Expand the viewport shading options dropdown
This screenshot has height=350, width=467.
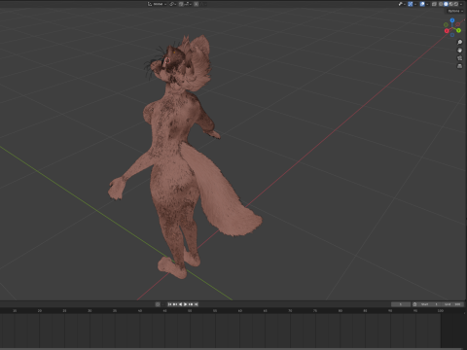pyautogui.click(x=461, y=4)
